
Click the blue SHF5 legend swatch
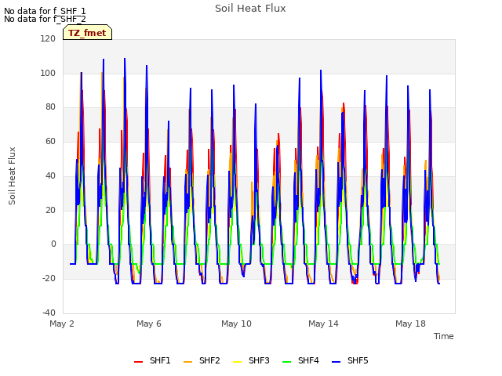click(336, 362)
